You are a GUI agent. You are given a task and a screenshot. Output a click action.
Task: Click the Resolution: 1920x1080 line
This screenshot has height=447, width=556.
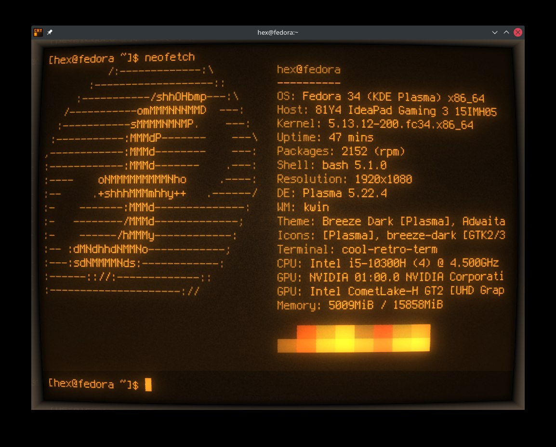click(344, 179)
